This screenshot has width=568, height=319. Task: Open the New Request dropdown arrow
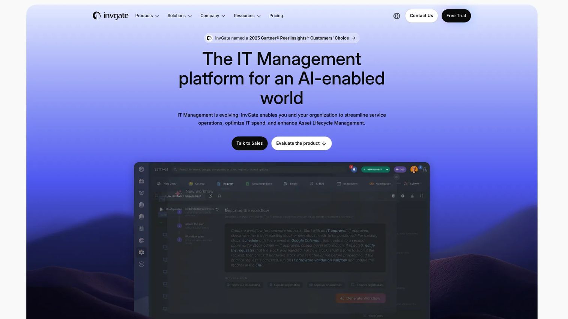coord(387,169)
